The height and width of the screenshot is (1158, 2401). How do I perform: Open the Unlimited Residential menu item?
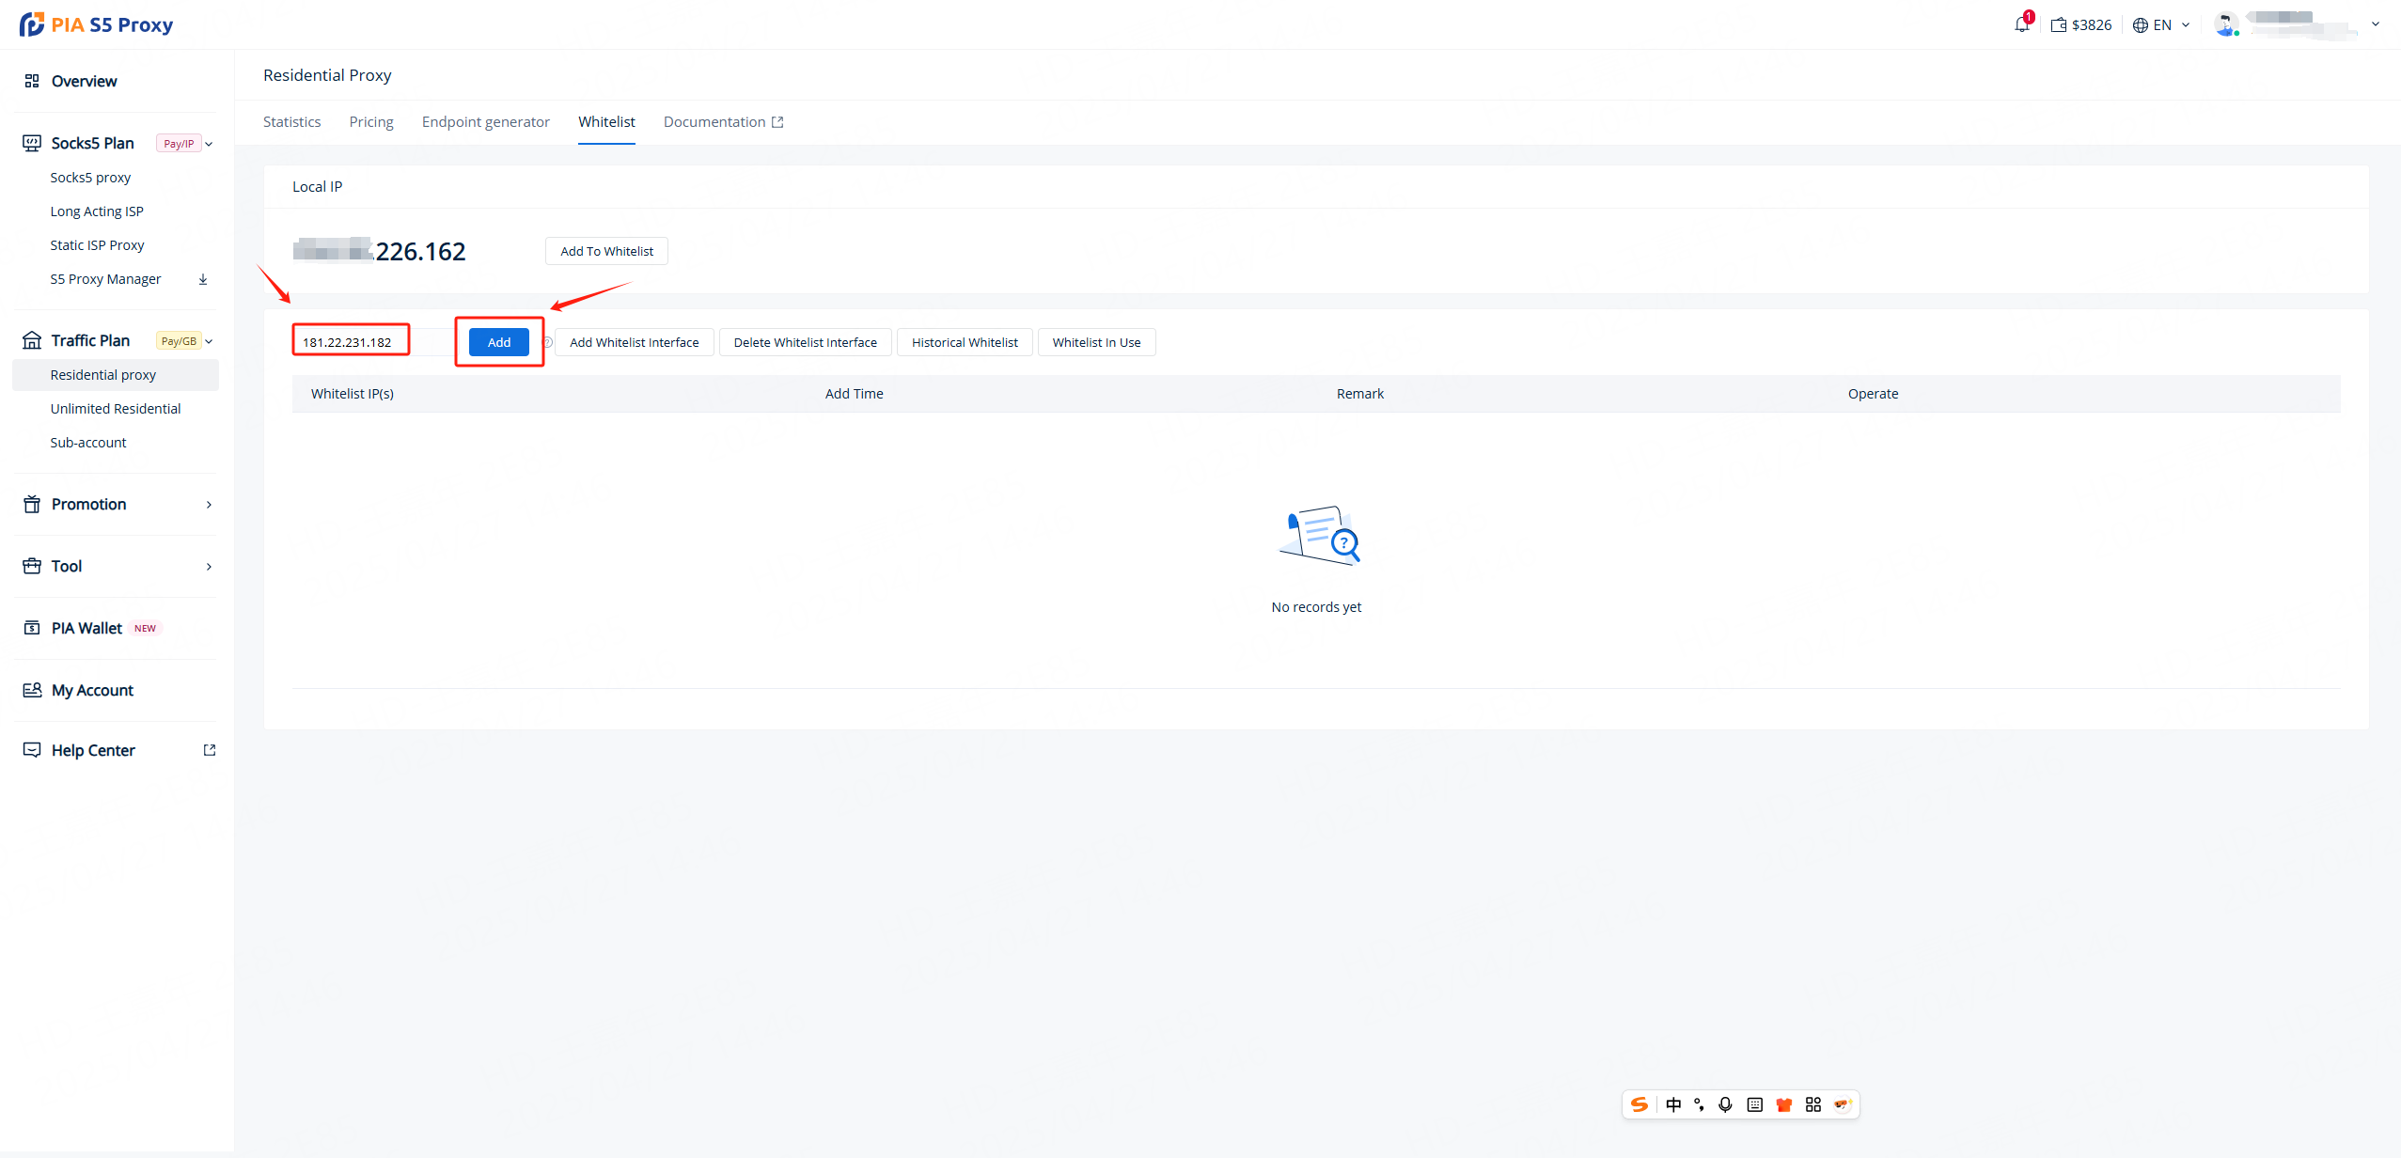(116, 409)
